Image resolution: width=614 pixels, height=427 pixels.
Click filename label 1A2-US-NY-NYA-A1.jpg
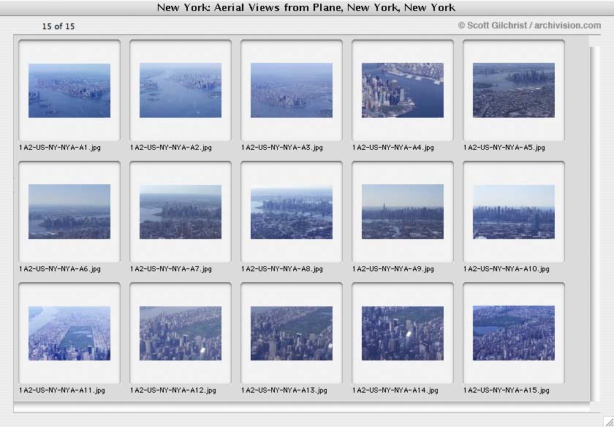tap(60, 148)
